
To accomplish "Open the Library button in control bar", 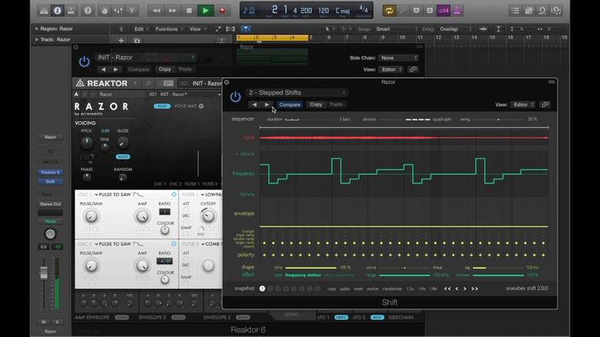I will [x=44, y=11].
